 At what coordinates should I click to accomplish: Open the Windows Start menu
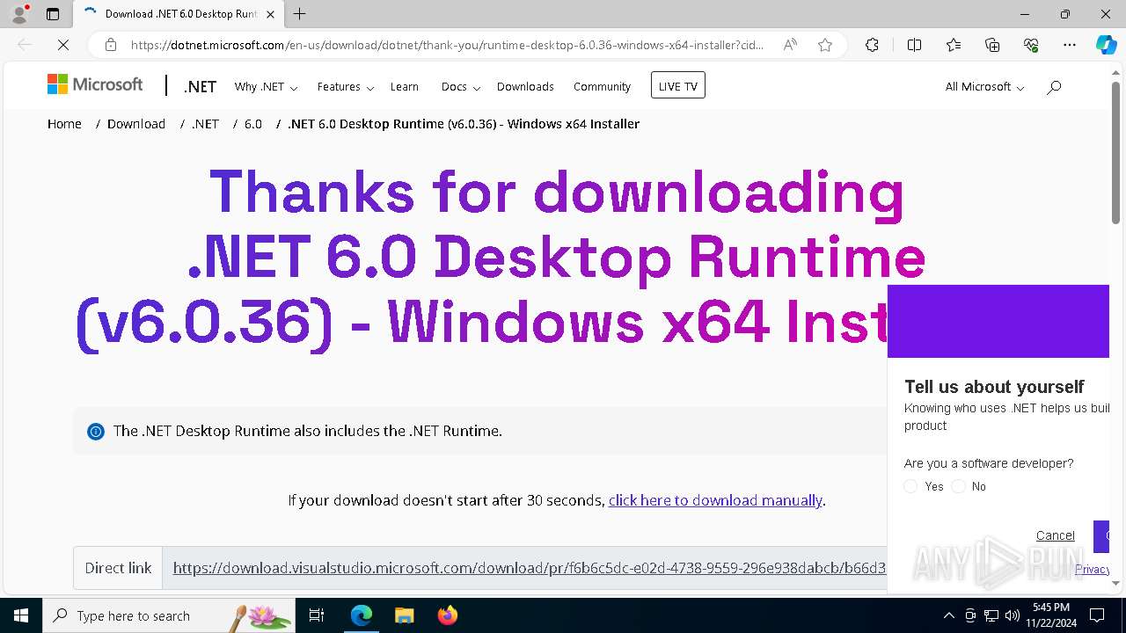[20, 615]
